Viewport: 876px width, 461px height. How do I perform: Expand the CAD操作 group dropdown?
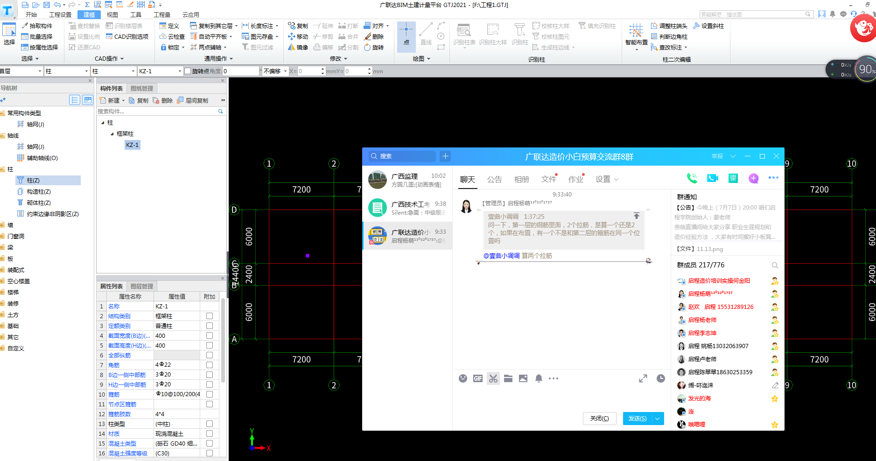tap(122, 59)
